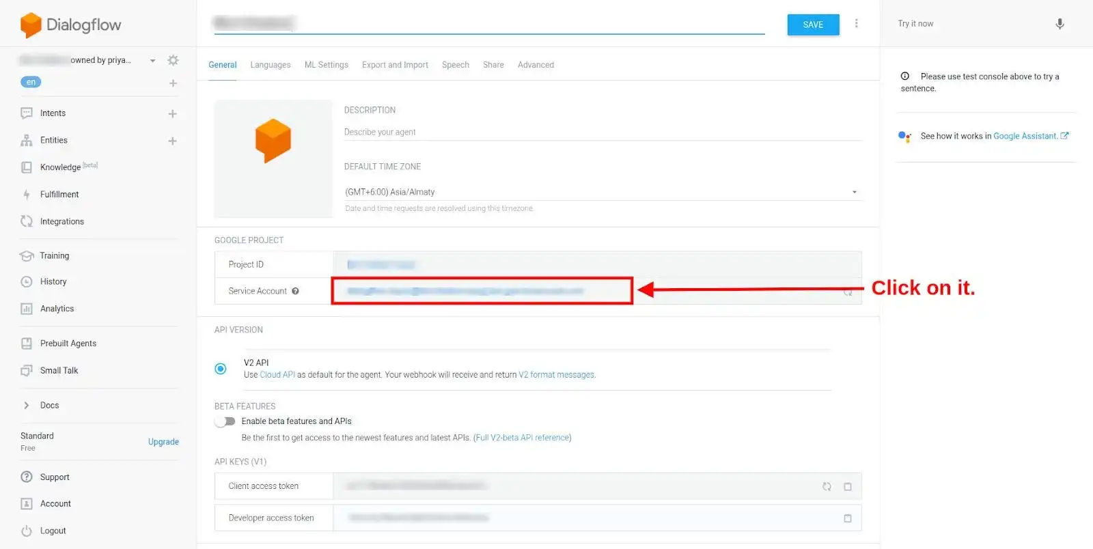Image resolution: width=1093 pixels, height=549 pixels.
Task: Click the Training graduation cap icon
Action: click(27, 256)
